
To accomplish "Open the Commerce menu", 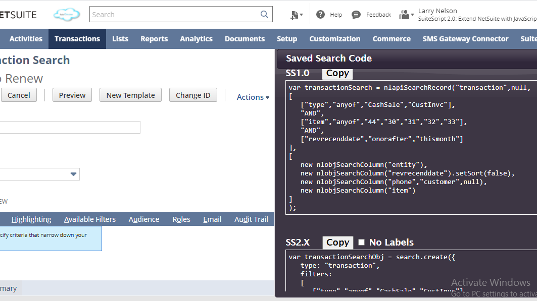I will (392, 39).
